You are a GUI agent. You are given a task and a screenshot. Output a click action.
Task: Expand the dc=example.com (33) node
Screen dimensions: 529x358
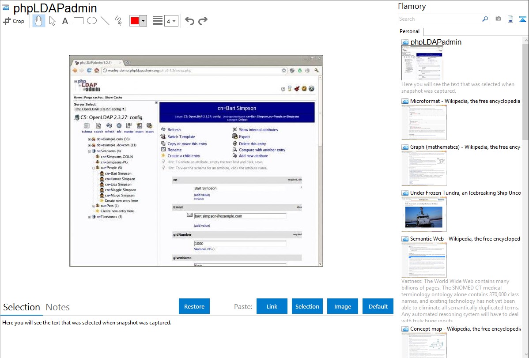click(89, 139)
